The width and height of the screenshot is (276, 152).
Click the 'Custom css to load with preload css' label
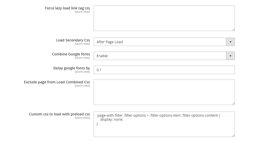coord(59,114)
